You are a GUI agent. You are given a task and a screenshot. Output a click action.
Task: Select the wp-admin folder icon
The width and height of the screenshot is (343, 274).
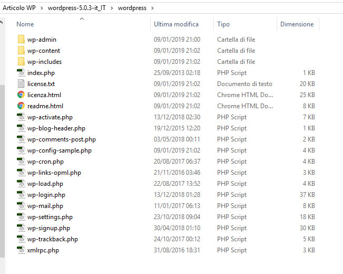(x=21, y=40)
